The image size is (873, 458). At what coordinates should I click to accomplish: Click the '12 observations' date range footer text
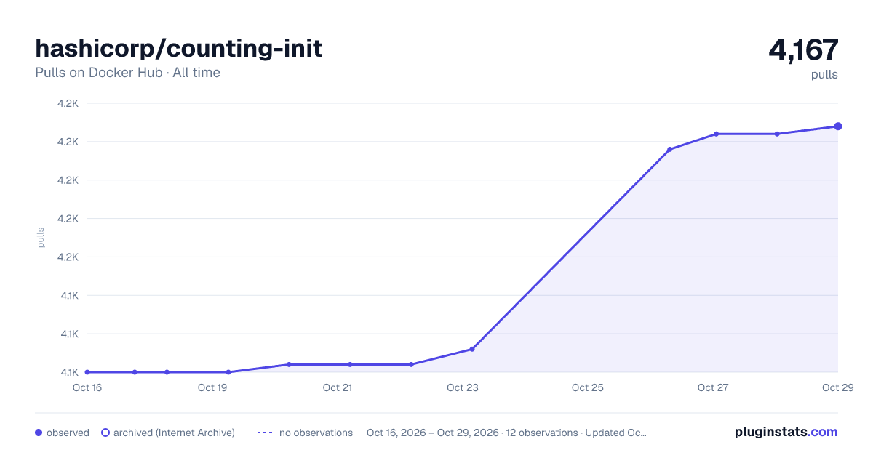pyautogui.click(x=506, y=433)
